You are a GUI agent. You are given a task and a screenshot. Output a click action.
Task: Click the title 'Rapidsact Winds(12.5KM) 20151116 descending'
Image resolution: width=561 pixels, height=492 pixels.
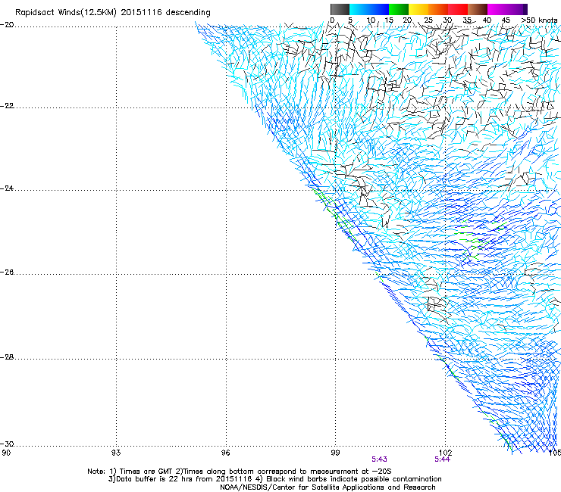pos(113,13)
